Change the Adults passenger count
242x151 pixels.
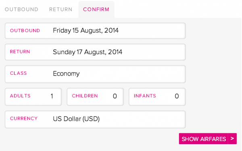click(x=33, y=97)
